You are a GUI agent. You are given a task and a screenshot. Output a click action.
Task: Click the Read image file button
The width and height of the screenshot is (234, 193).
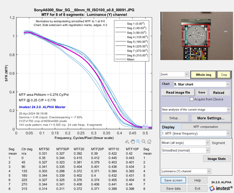tap(178, 93)
